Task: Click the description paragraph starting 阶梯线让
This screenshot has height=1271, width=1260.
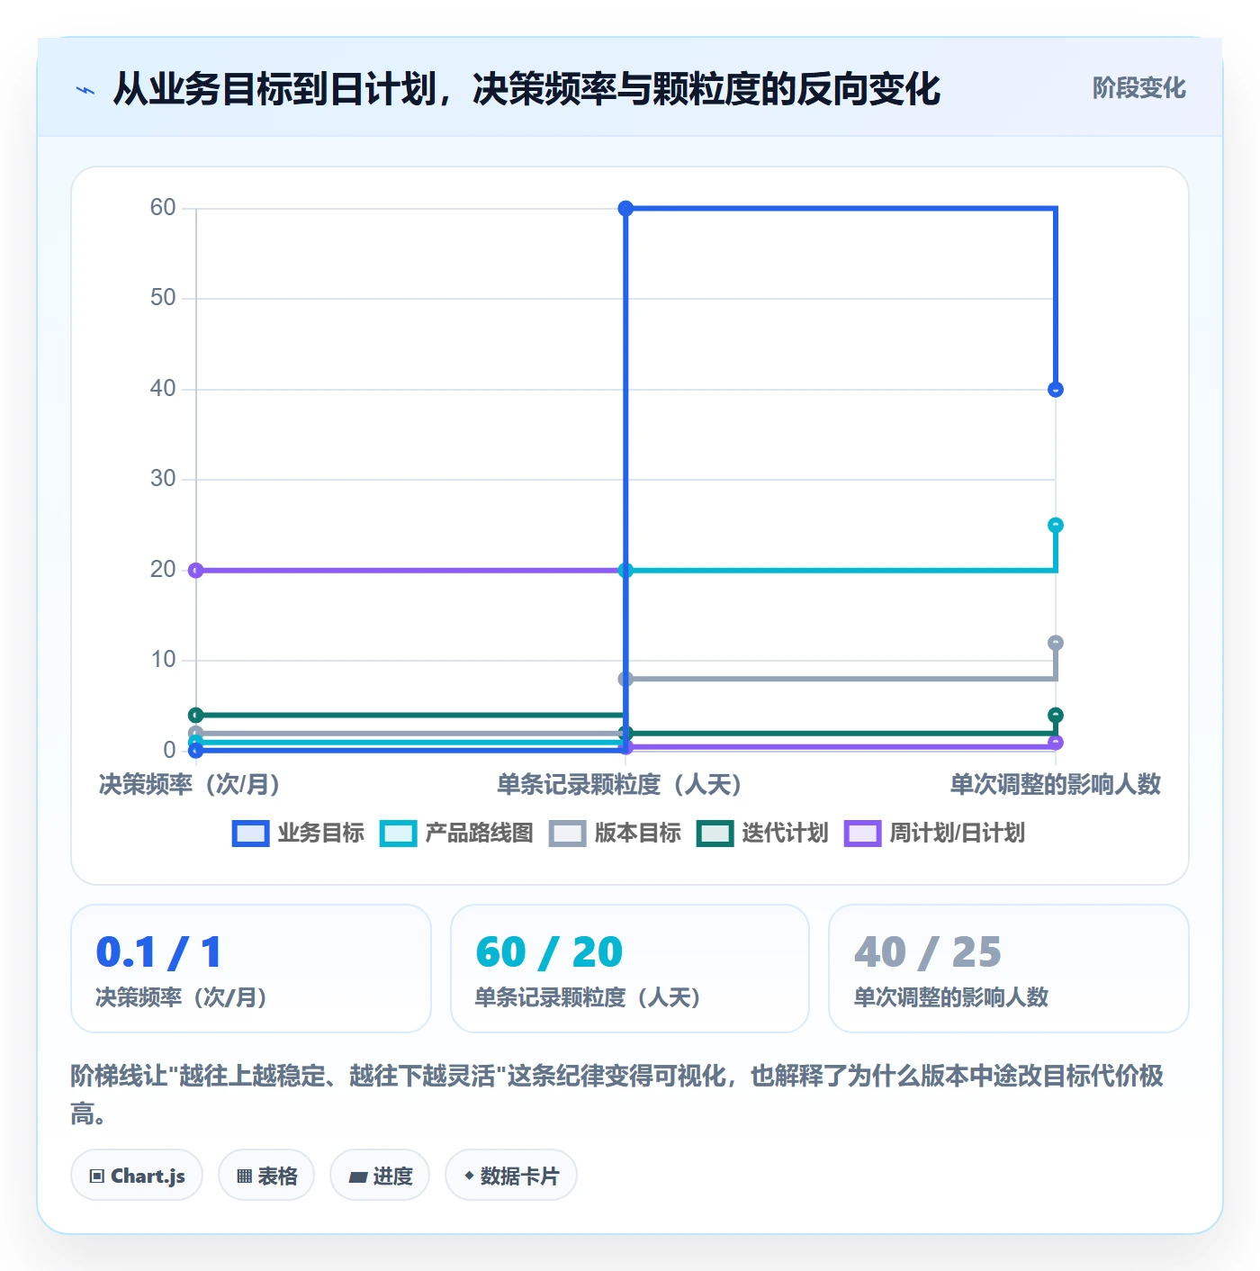Action: point(618,1095)
